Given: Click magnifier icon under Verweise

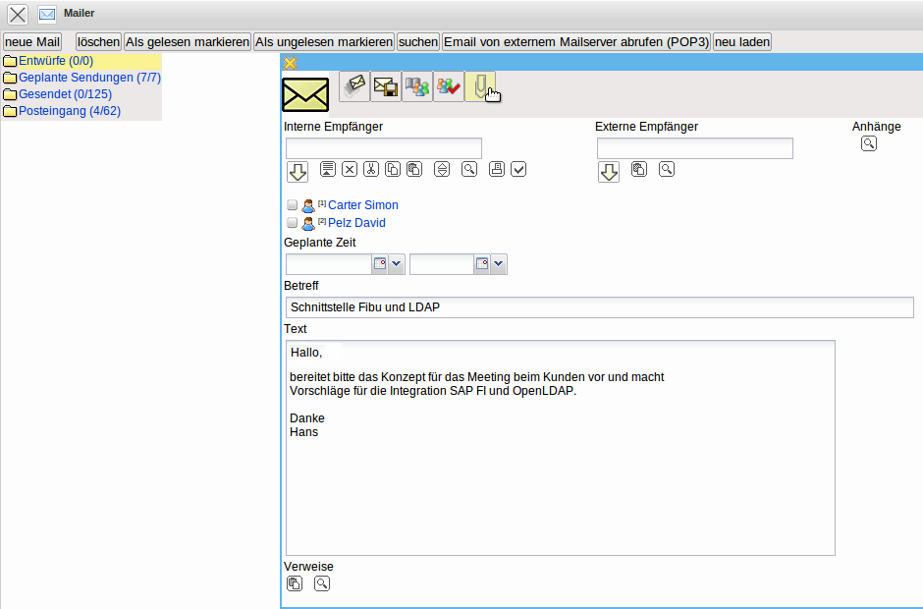Looking at the screenshot, I should (x=322, y=583).
